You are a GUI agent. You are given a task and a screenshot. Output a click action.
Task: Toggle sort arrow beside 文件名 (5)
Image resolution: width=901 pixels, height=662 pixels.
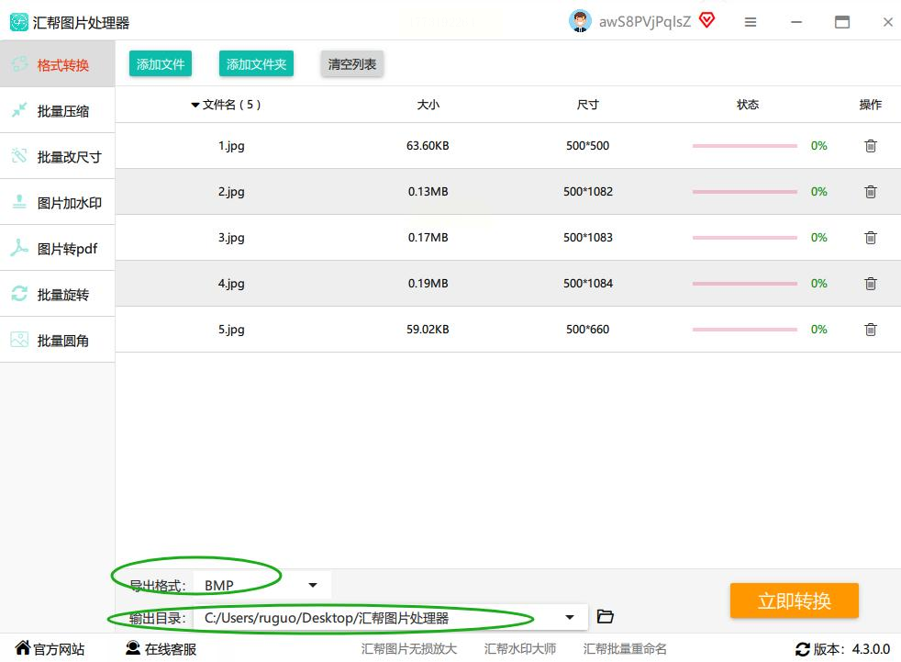(195, 105)
